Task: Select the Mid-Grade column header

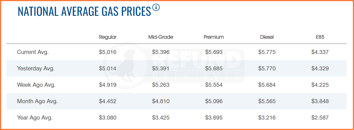Action: point(161,37)
